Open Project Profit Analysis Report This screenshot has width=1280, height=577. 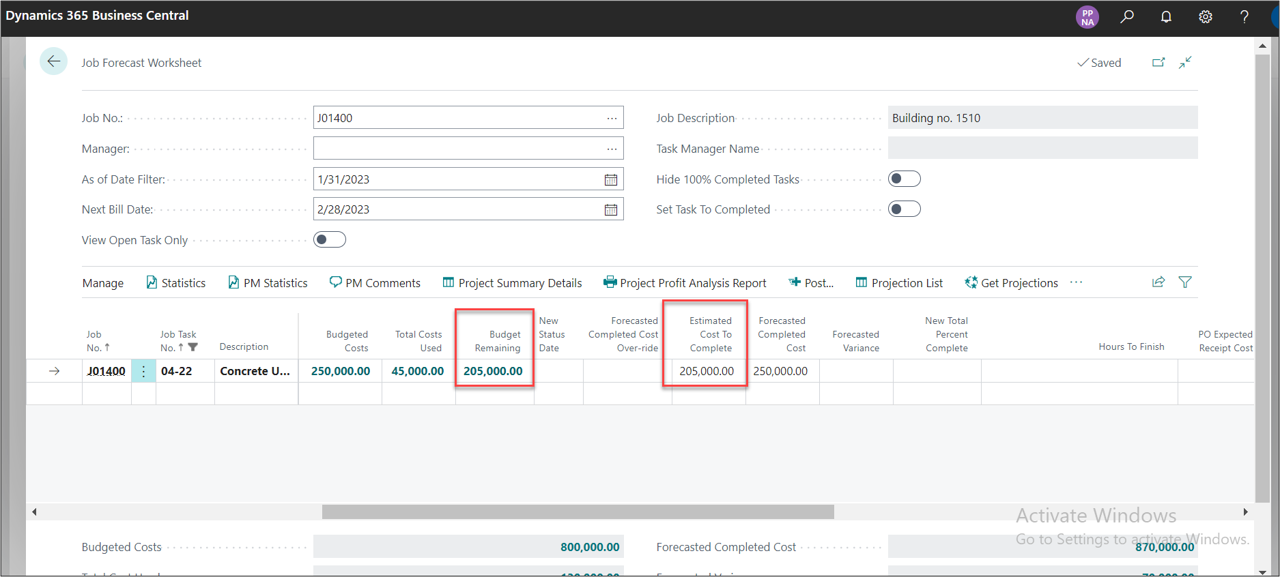click(685, 283)
